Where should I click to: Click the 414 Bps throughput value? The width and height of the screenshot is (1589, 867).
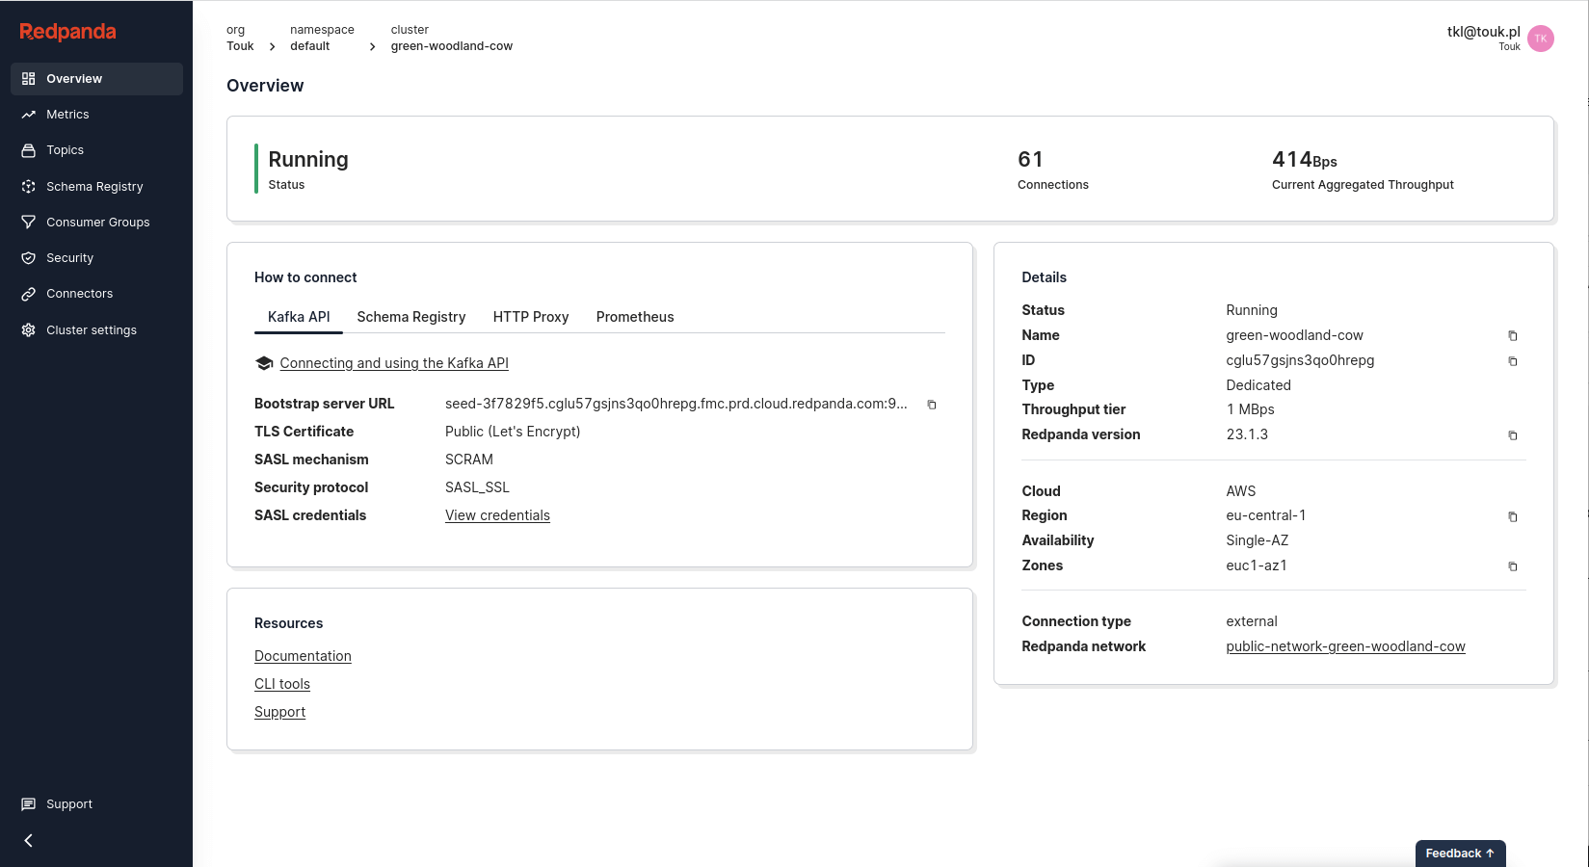[x=1305, y=160]
